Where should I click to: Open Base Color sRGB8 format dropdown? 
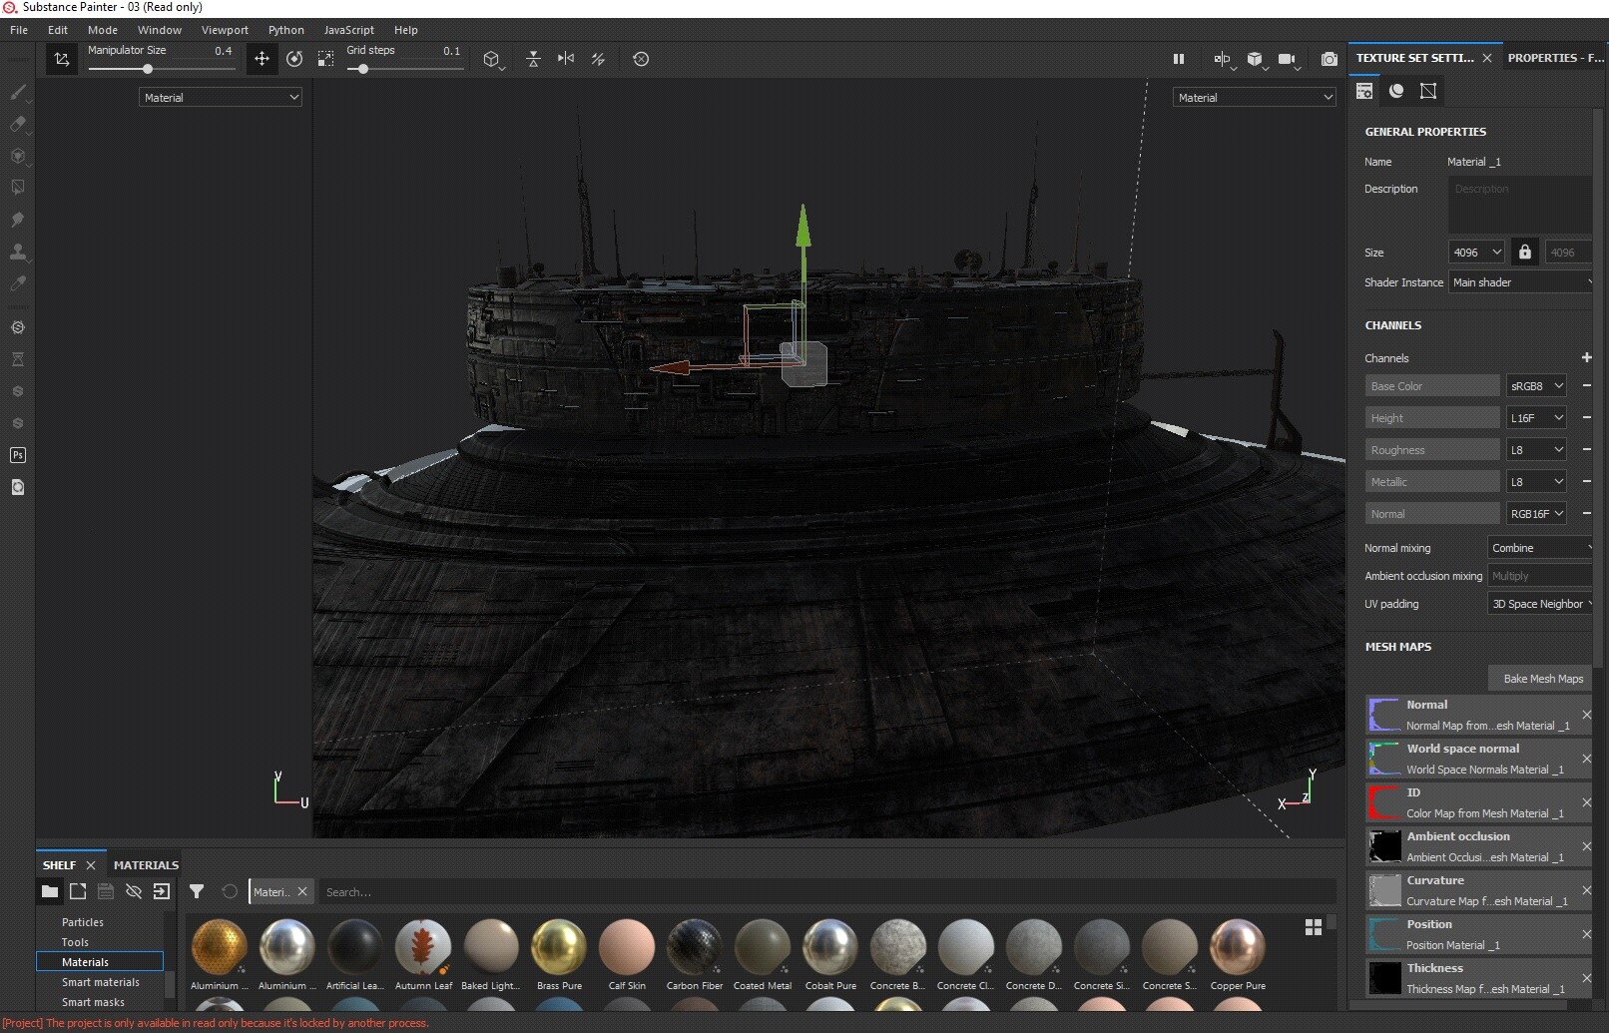coord(1536,386)
